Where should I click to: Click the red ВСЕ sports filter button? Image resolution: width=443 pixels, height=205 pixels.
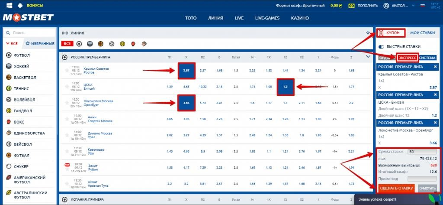(x=67, y=44)
